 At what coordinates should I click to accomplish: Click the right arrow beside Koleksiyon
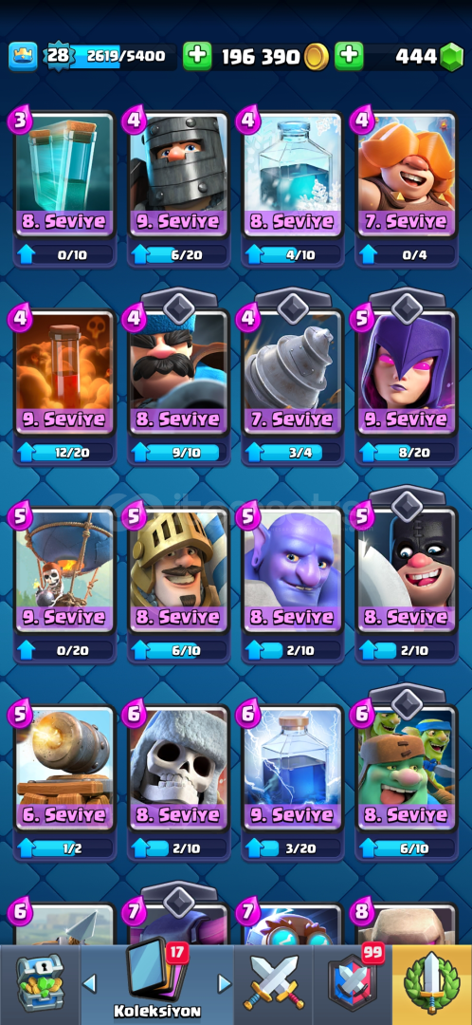click(x=224, y=982)
